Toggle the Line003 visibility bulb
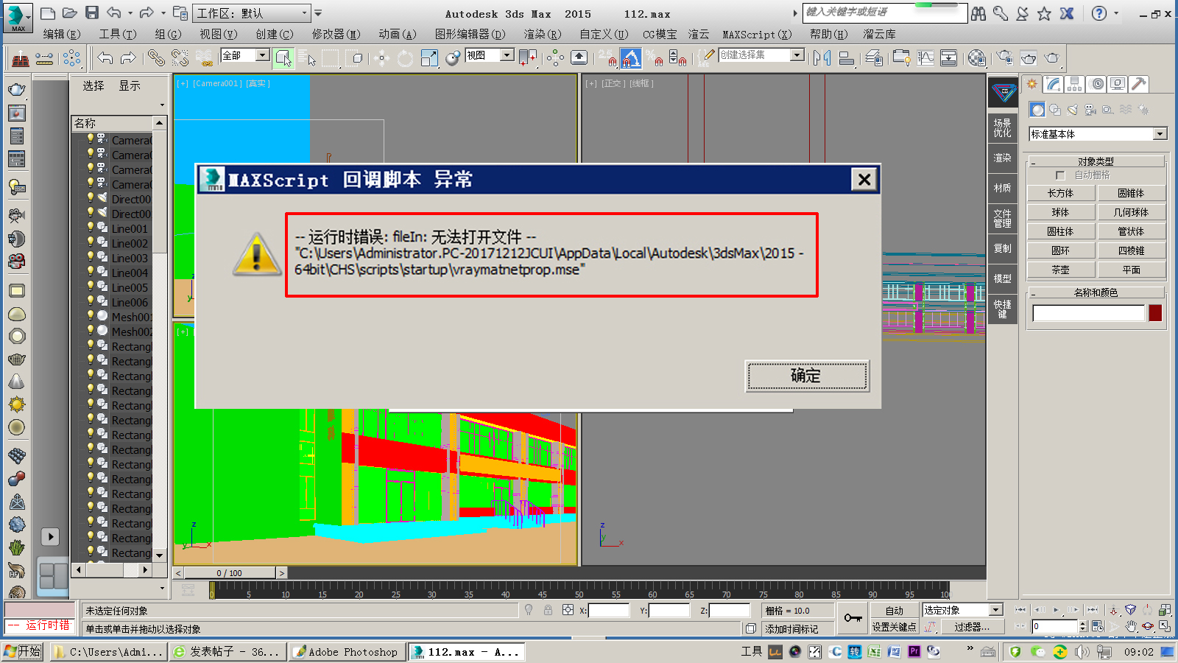This screenshot has width=1178, height=663. tap(91, 257)
